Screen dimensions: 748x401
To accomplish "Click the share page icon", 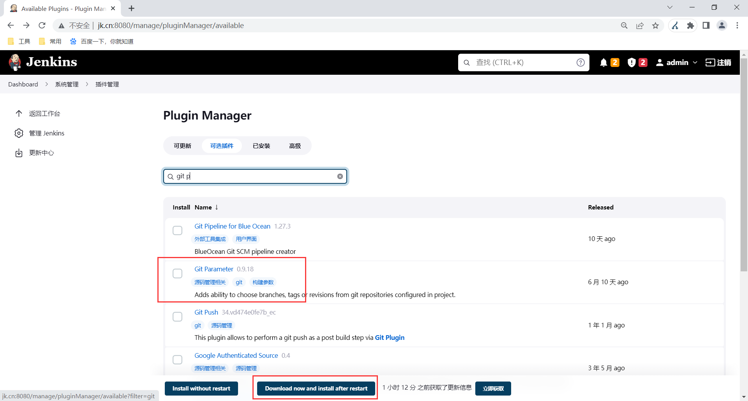I will click(640, 25).
